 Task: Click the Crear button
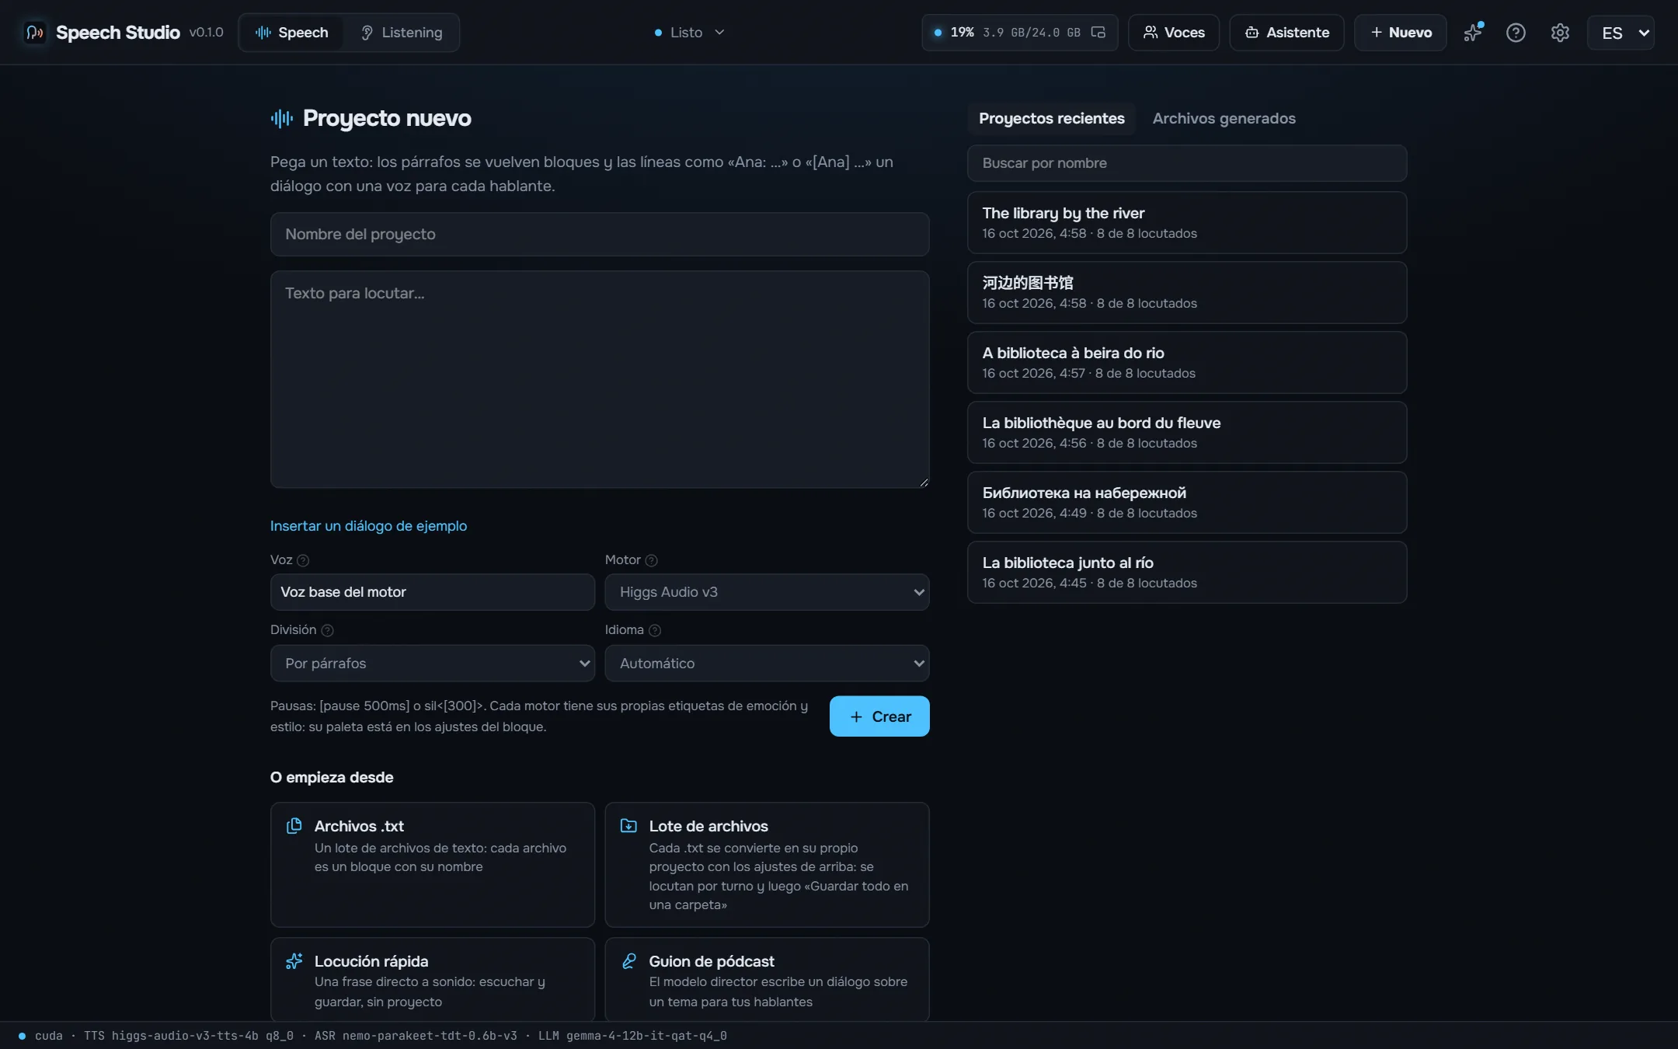(879, 716)
